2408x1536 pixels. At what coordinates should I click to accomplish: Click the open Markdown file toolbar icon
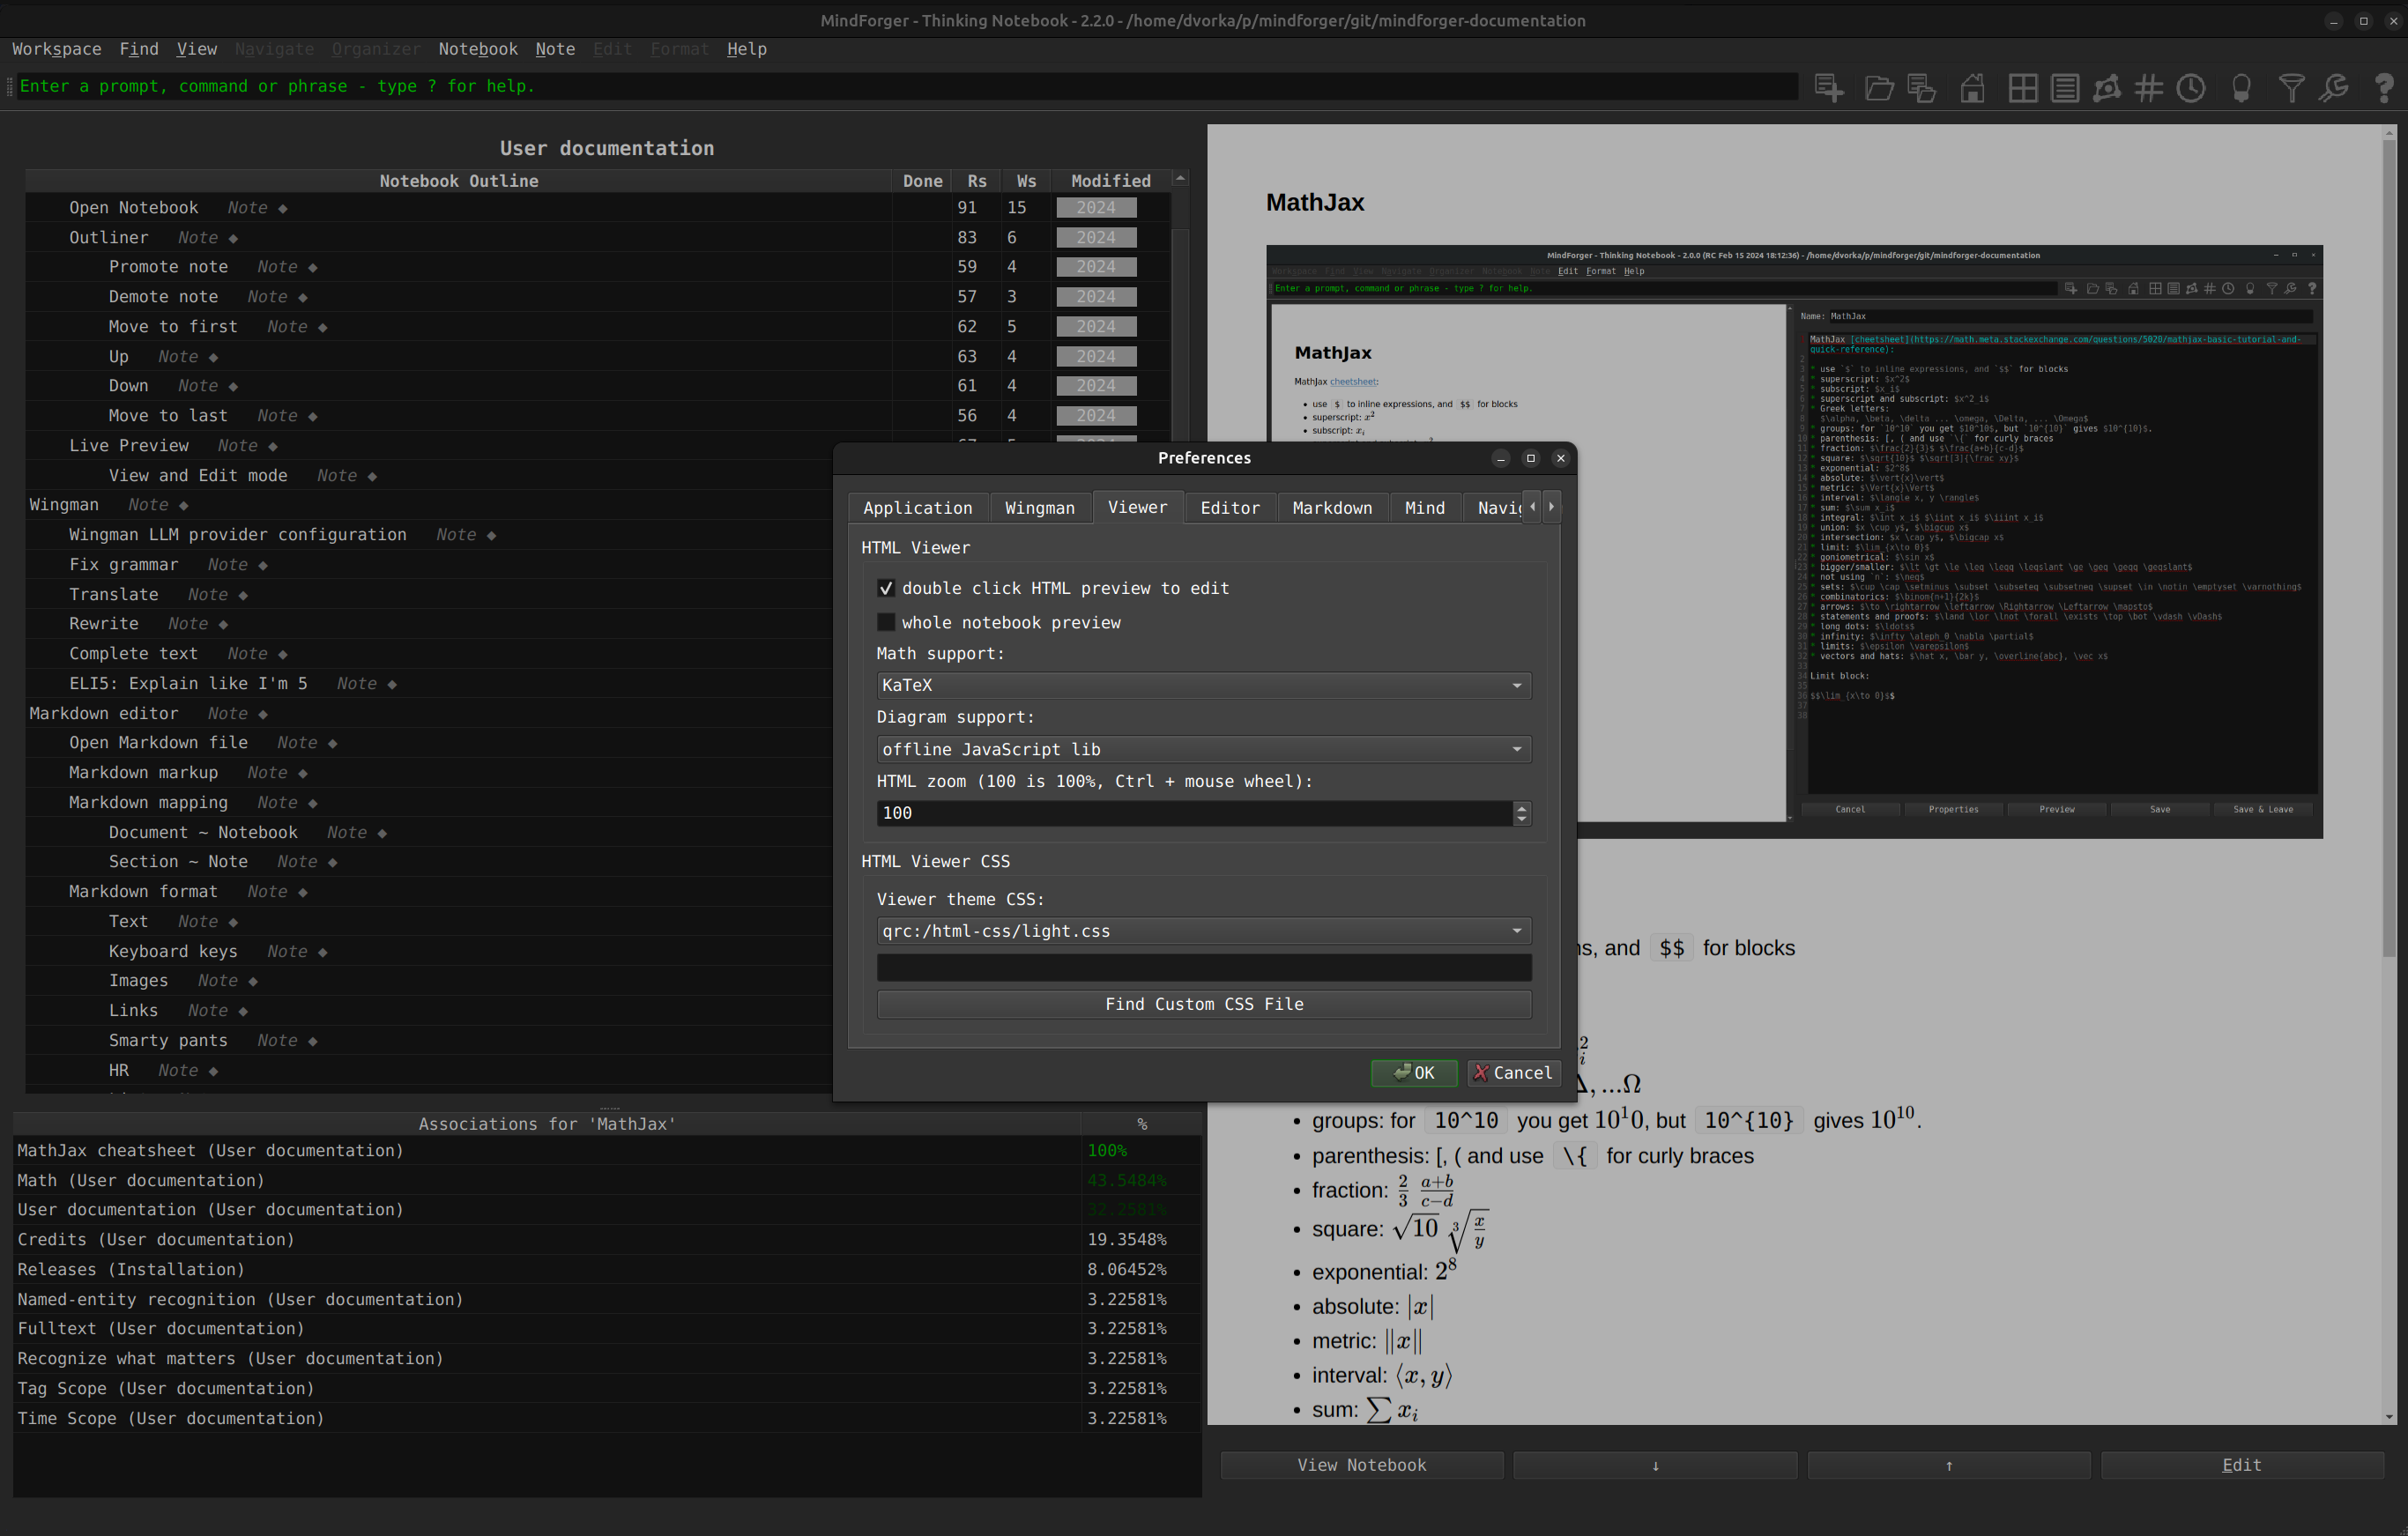tap(1922, 88)
